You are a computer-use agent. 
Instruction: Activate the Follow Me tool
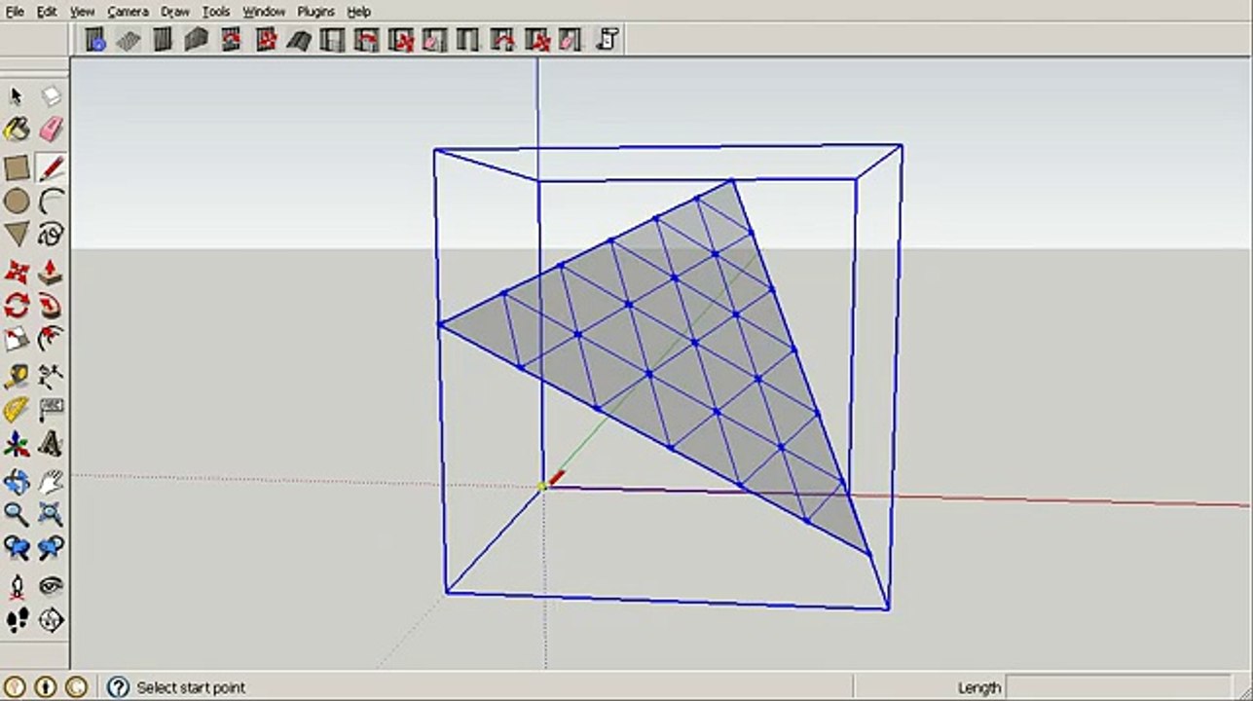(x=51, y=306)
